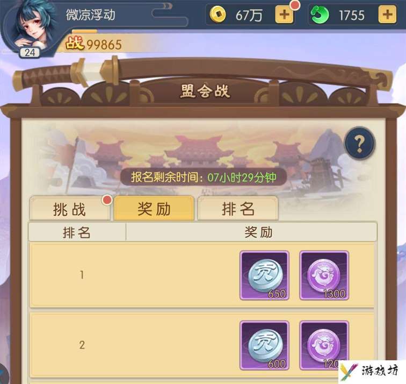Select rank 1 purple token reward 1300
Image resolution: width=406 pixels, height=384 pixels.
pyautogui.click(x=324, y=275)
